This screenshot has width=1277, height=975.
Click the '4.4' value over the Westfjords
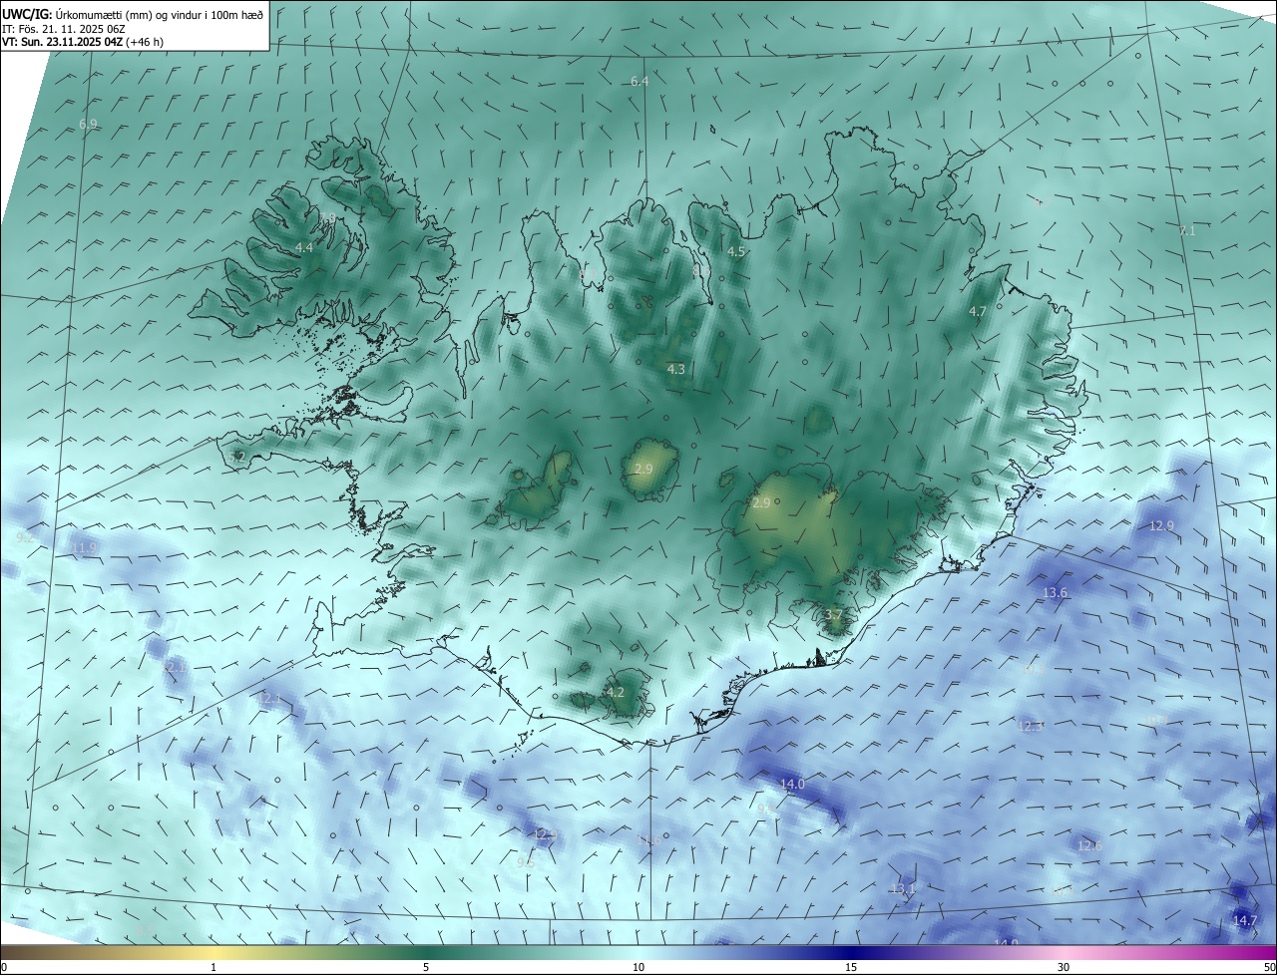click(304, 247)
